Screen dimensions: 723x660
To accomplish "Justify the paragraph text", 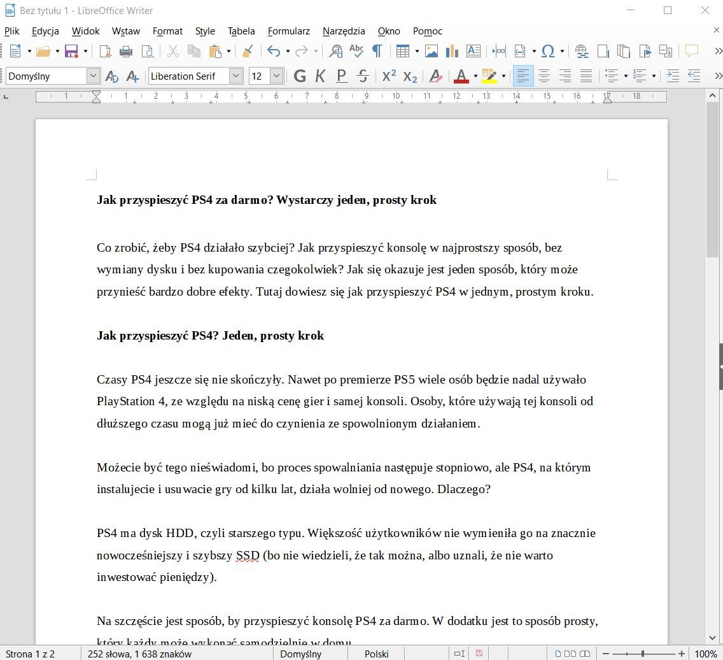I will tap(586, 76).
